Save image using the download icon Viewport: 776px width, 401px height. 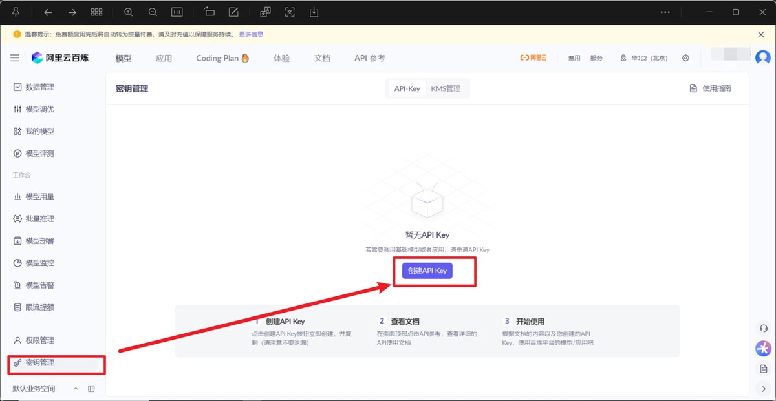pyautogui.click(x=314, y=12)
